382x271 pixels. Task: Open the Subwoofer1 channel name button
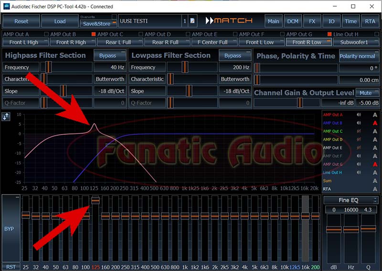point(356,42)
